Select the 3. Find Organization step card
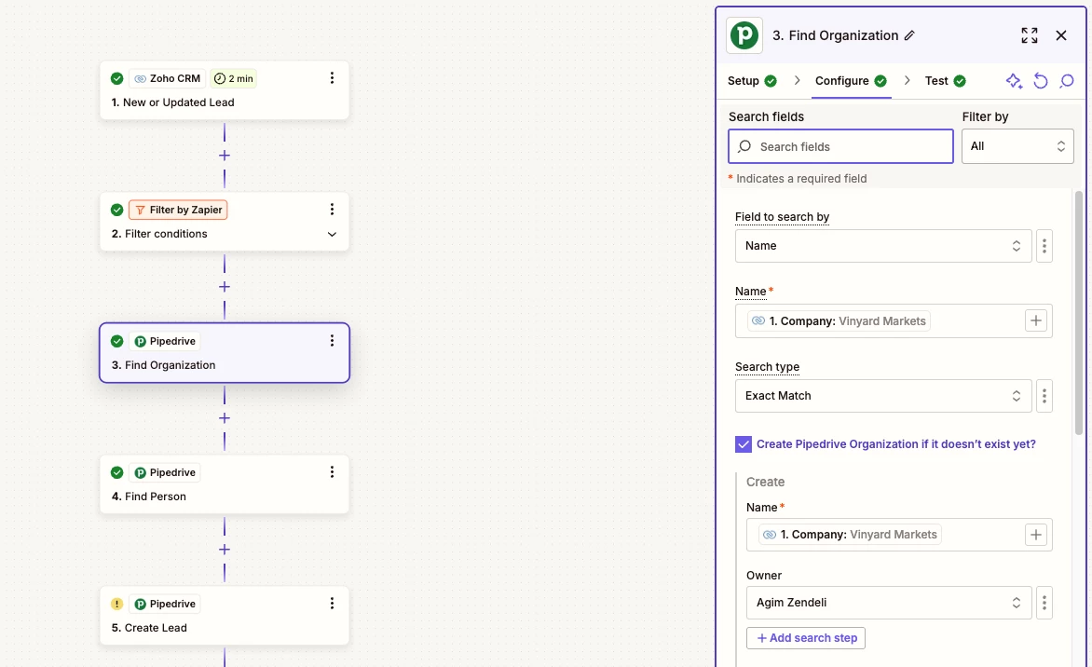This screenshot has width=1092, height=667. point(225,353)
